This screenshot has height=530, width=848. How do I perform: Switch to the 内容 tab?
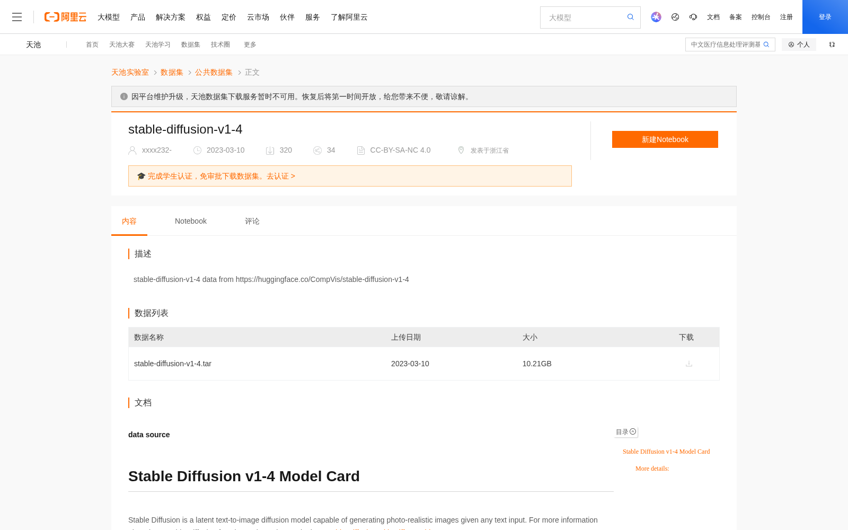[129, 221]
